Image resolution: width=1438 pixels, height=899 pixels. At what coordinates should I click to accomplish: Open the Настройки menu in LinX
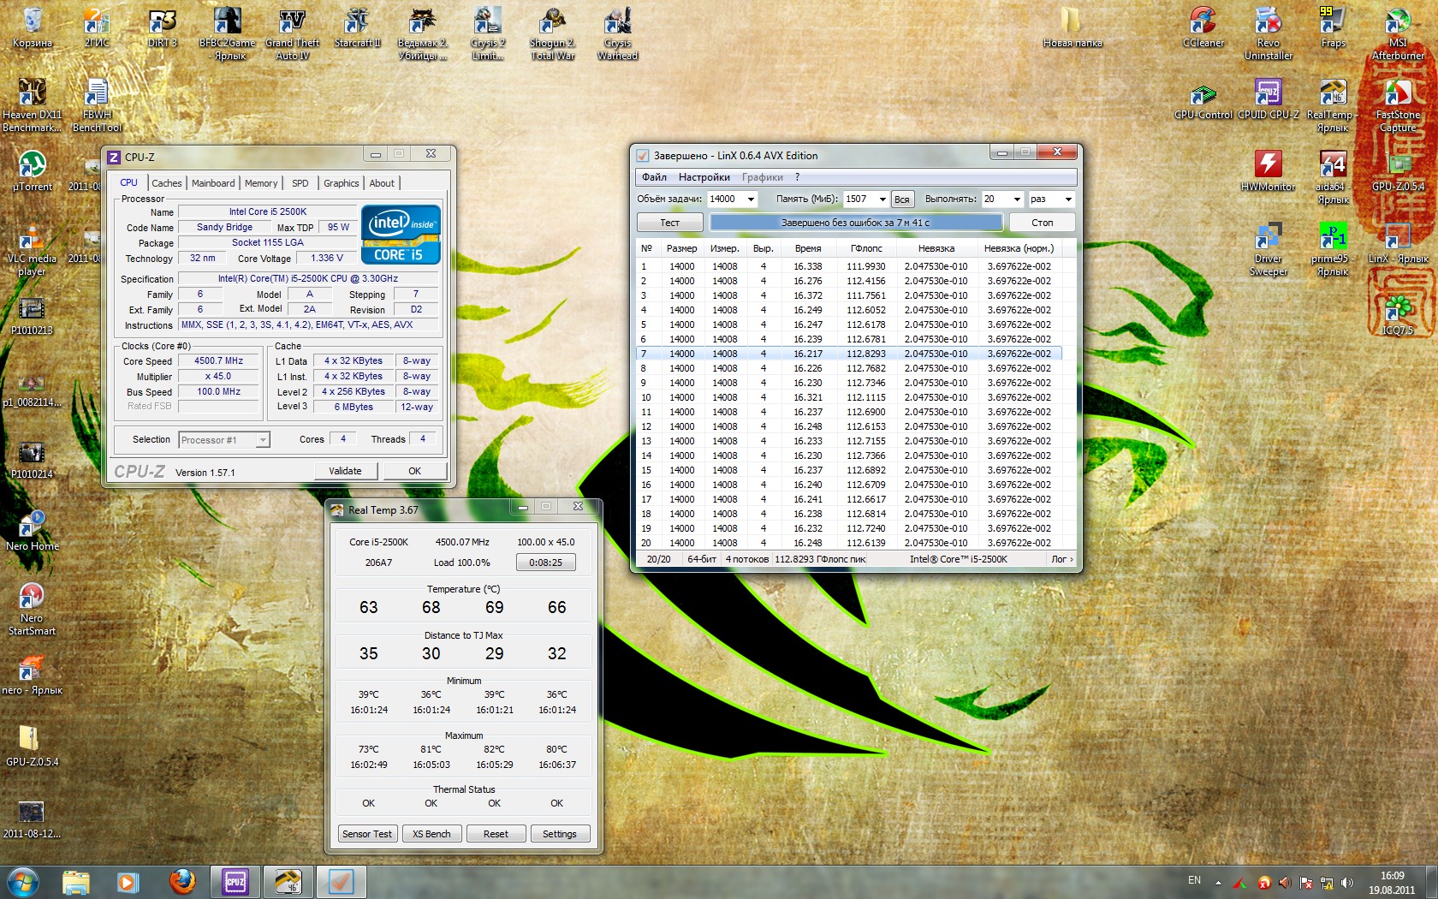[x=704, y=177]
